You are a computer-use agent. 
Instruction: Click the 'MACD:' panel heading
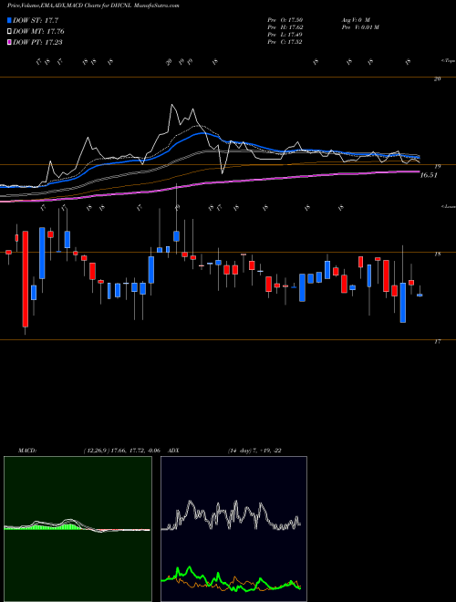[27, 451]
